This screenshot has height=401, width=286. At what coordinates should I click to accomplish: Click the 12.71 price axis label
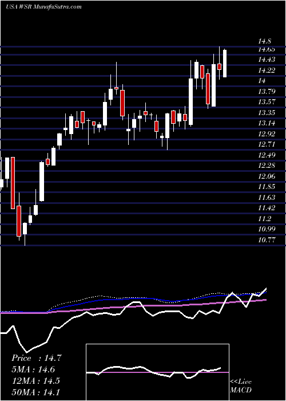point(267,144)
